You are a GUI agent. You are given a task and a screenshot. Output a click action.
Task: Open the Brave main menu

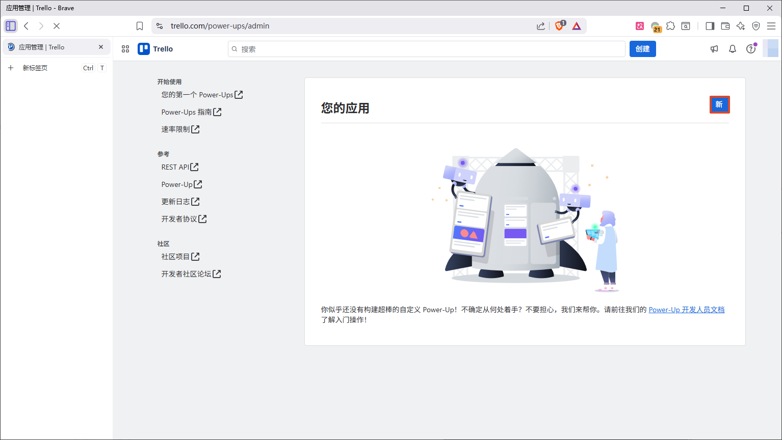771,26
